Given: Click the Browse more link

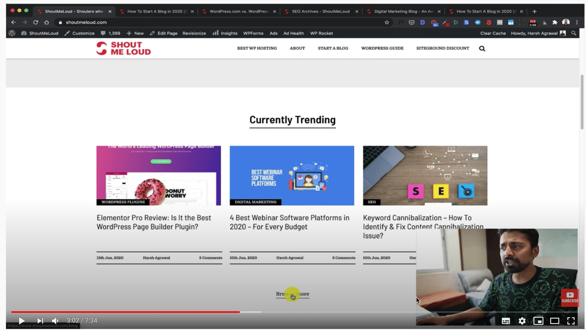Looking at the screenshot, I should coord(293,294).
